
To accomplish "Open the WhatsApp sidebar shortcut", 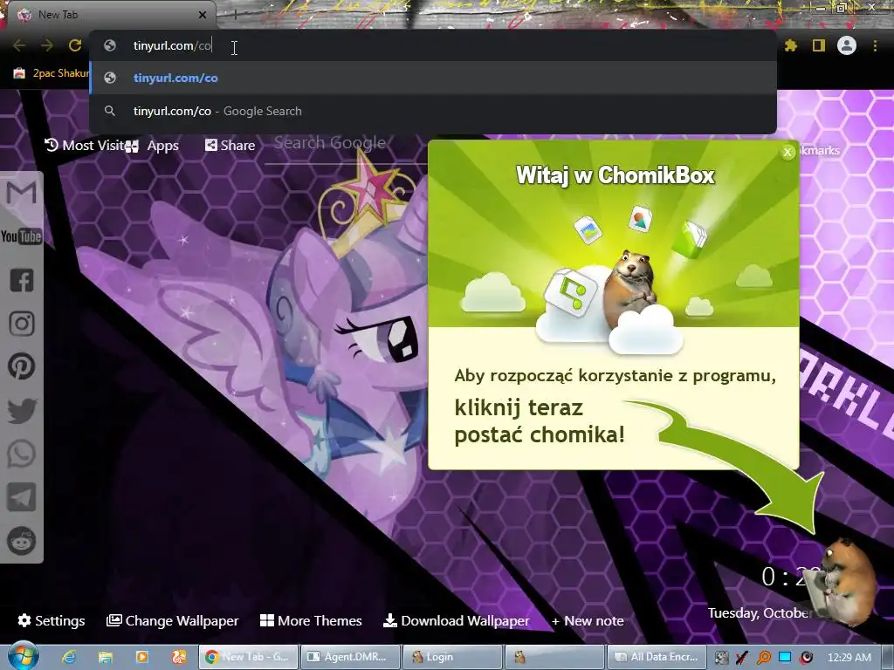I will coord(22,454).
